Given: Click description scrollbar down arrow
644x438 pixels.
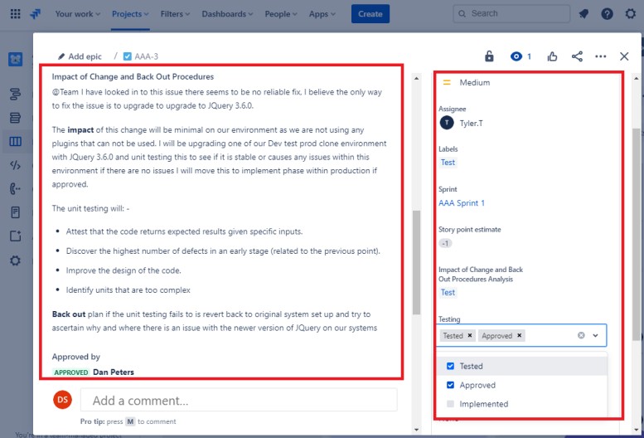Looking at the screenshot, I should pyautogui.click(x=416, y=430).
